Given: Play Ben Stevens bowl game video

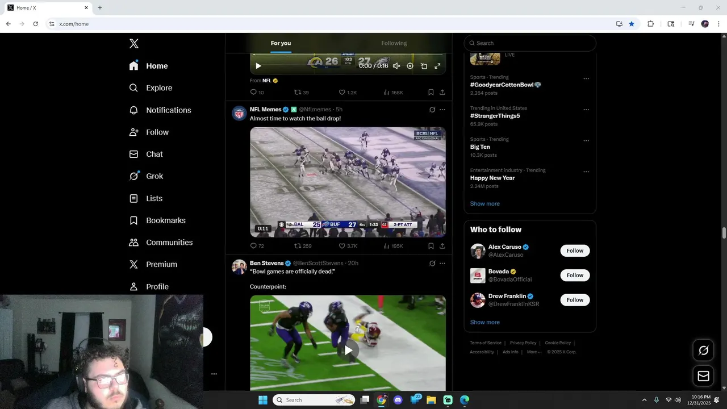Looking at the screenshot, I should pyautogui.click(x=348, y=350).
